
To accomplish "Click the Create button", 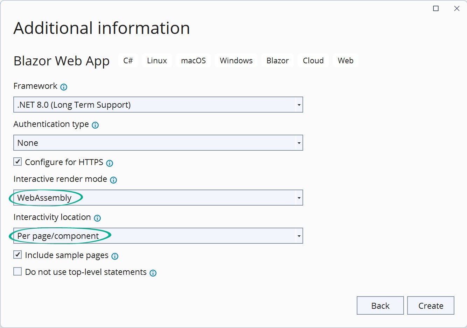I will point(431,306).
